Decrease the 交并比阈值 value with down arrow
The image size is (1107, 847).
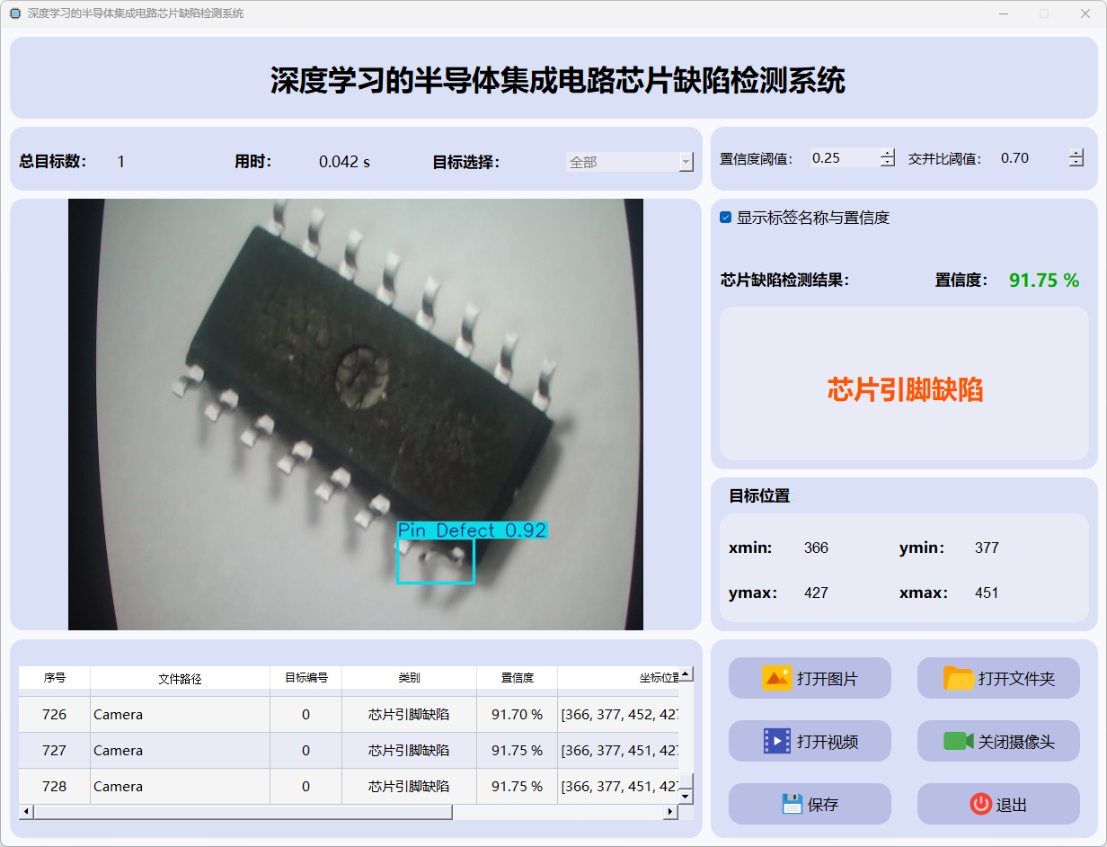click(1076, 163)
